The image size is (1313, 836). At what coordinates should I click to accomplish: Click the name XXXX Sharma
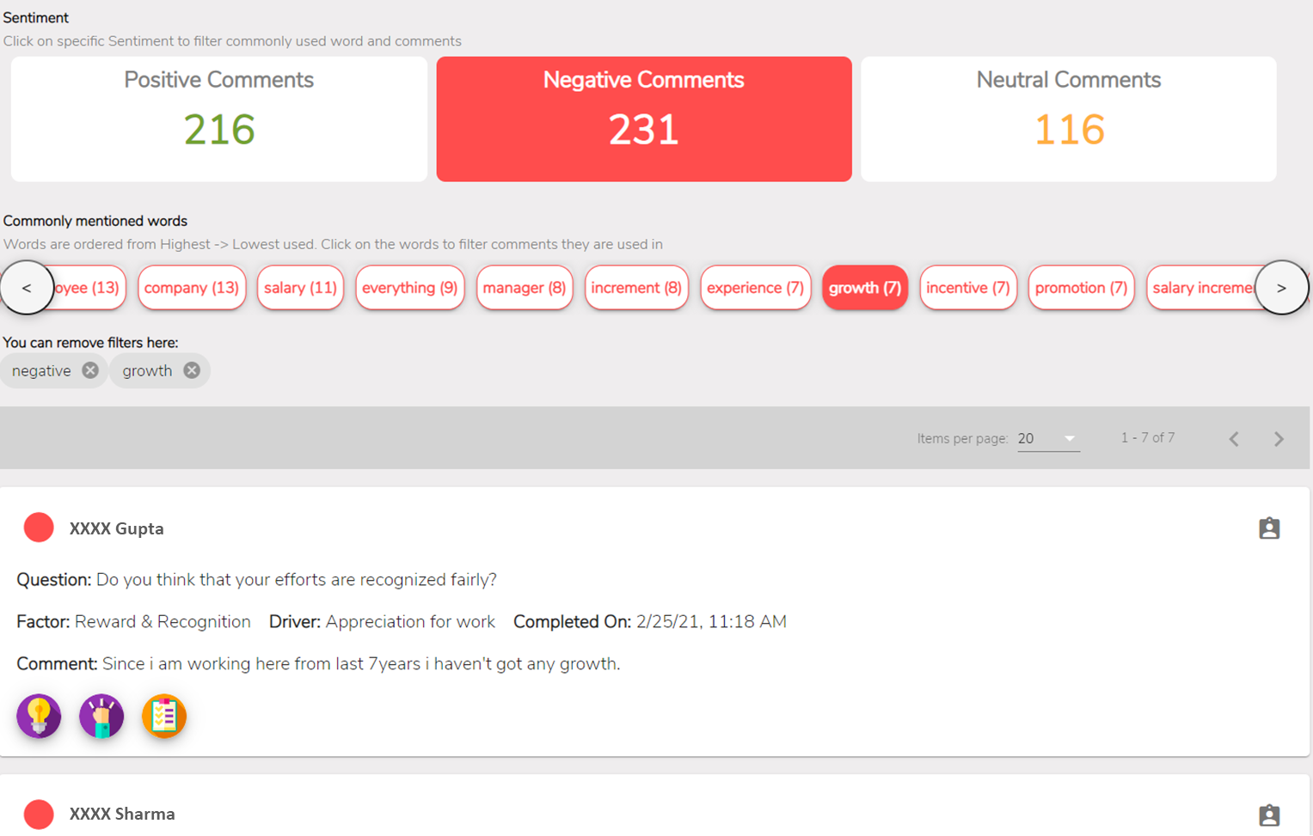pyautogui.click(x=122, y=814)
